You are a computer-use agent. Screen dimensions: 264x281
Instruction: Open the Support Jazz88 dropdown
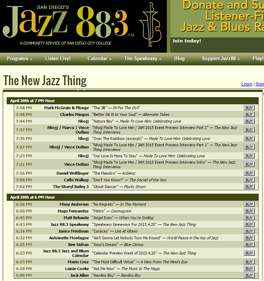tap(221, 59)
